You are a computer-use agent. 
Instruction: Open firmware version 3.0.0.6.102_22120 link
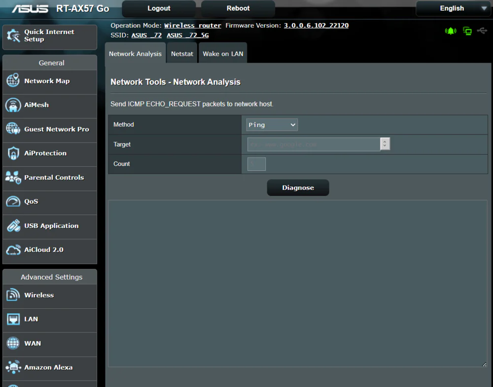pyautogui.click(x=316, y=26)
